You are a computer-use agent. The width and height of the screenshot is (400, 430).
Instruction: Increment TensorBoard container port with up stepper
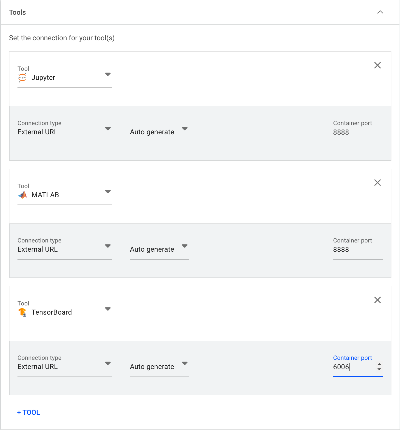click(x=379, y=364)
